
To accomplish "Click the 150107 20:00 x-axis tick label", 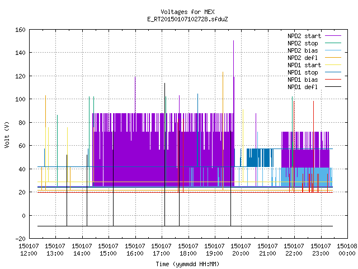I will pyautogui.click(x=241, y=250).
